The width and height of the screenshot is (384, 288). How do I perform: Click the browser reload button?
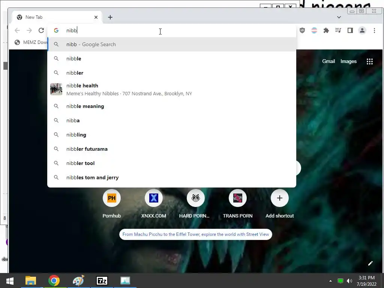tap(41, 30)
